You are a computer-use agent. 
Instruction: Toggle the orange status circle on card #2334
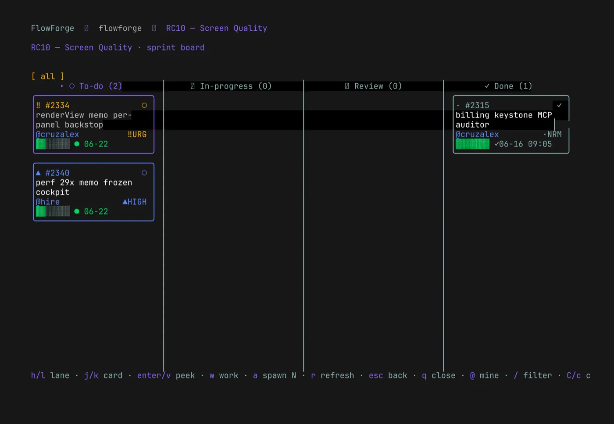(x=144, y=105)
